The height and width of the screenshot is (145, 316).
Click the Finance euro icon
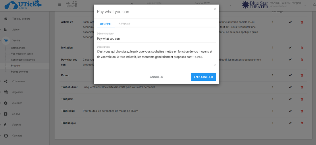[x=5, y=125]
